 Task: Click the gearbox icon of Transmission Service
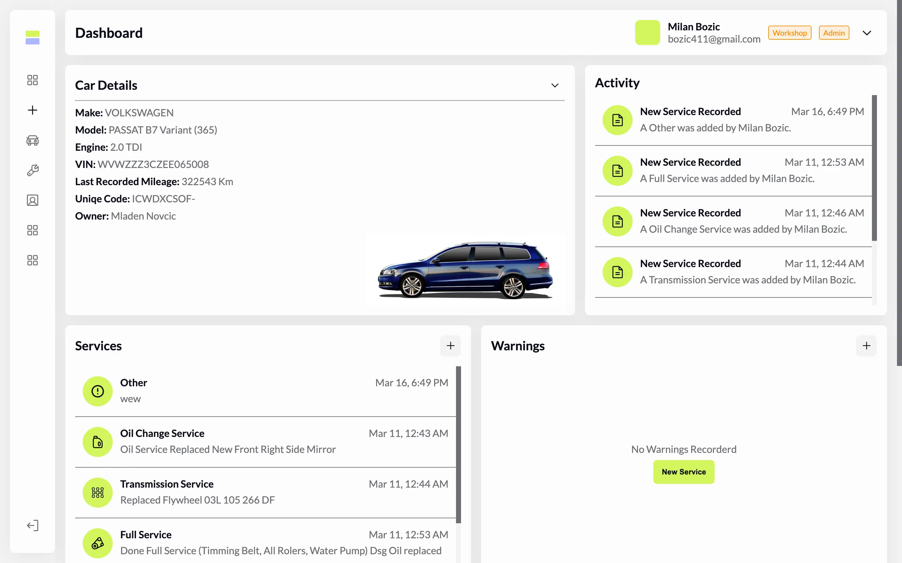98,492
